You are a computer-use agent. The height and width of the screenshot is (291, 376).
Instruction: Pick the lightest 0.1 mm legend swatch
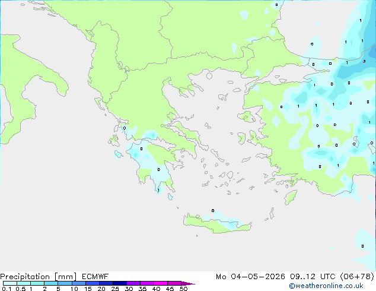click(x=10, y=283)
